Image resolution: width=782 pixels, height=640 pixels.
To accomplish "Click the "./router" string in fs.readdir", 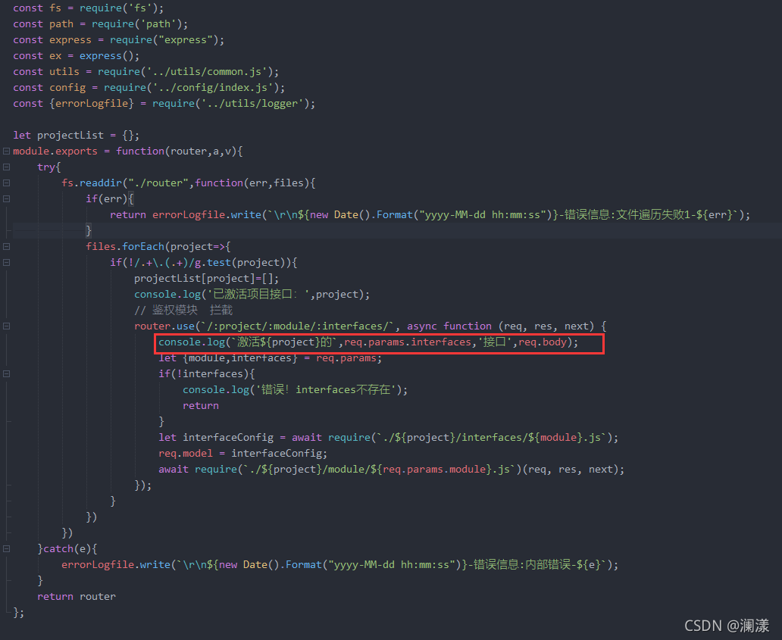I will pos(158,183).
